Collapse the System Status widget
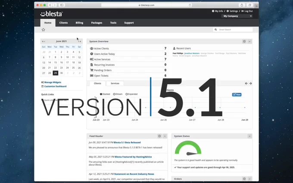Image resolution: width=293 pixels, height=183 pixels. (x=249, y=136)
